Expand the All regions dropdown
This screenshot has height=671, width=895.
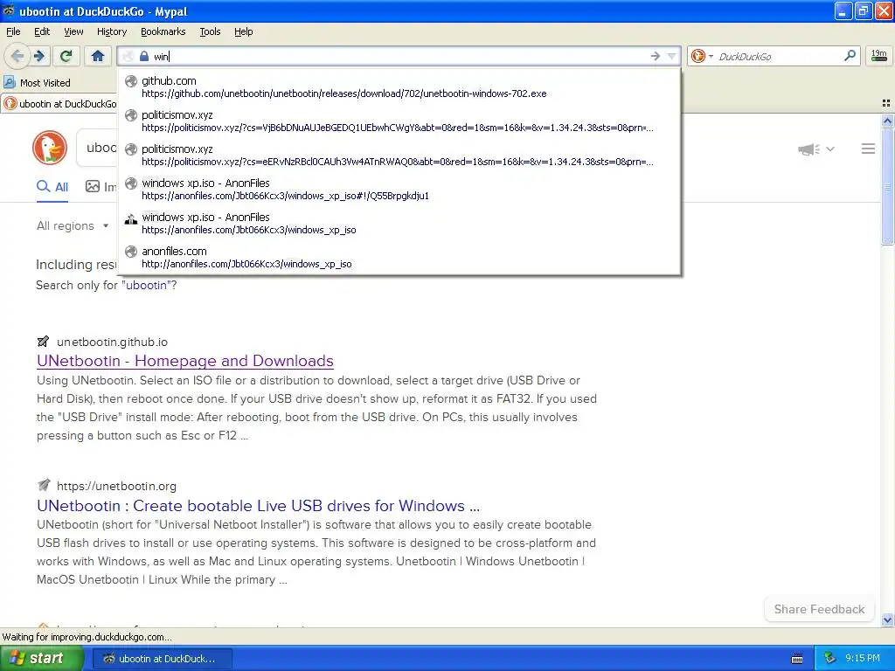[x=73, y=226]
